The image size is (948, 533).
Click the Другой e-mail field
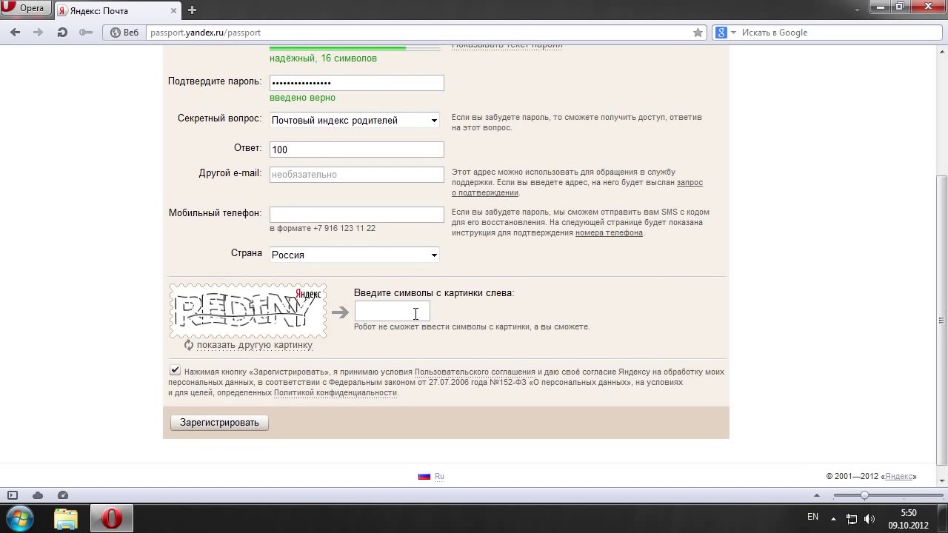pos(356,175)
